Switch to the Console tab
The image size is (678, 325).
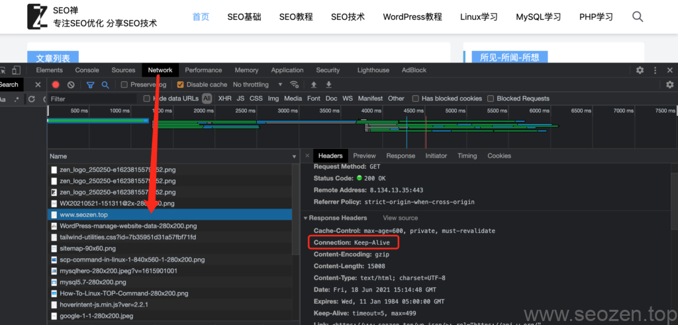[87, 70]
